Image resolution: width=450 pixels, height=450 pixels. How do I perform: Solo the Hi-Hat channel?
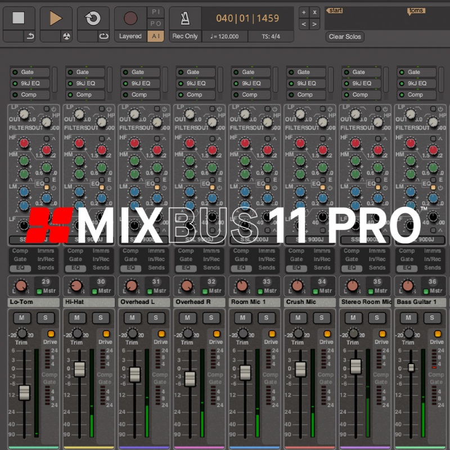click(101, 318)
